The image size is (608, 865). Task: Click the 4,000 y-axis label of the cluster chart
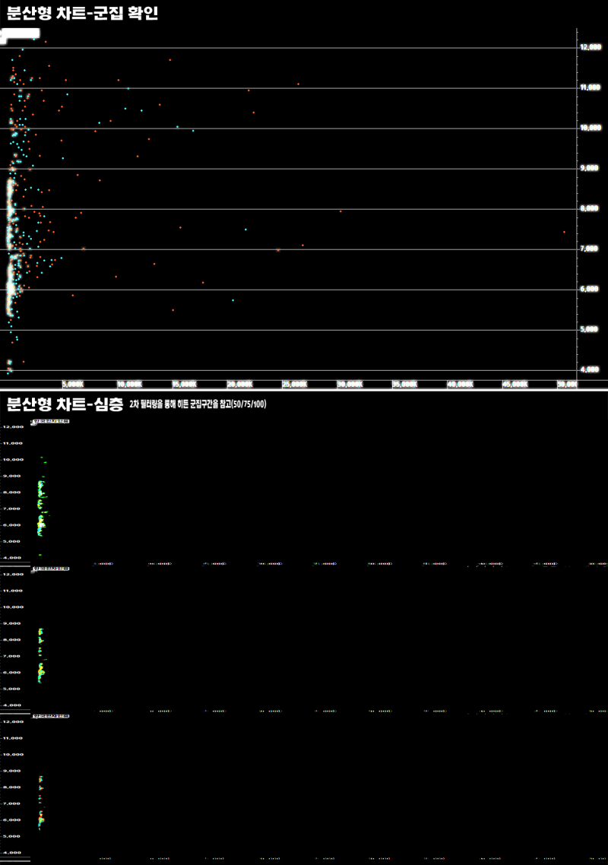coord(589,369)
